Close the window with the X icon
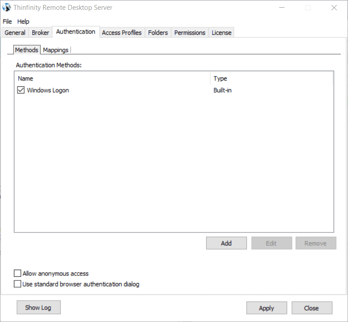This screenshot has width=348, height=322. (334, 8)
